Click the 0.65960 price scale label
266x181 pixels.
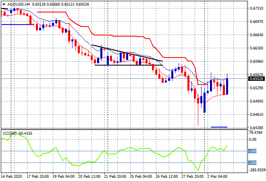coord(256,61)
